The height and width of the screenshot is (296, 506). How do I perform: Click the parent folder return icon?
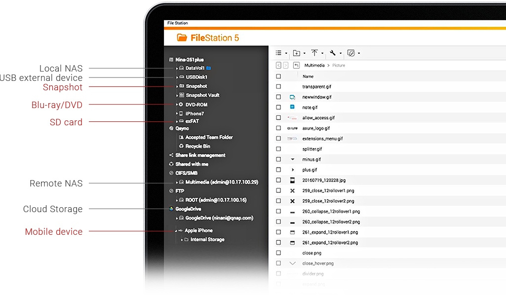[296, 65]
